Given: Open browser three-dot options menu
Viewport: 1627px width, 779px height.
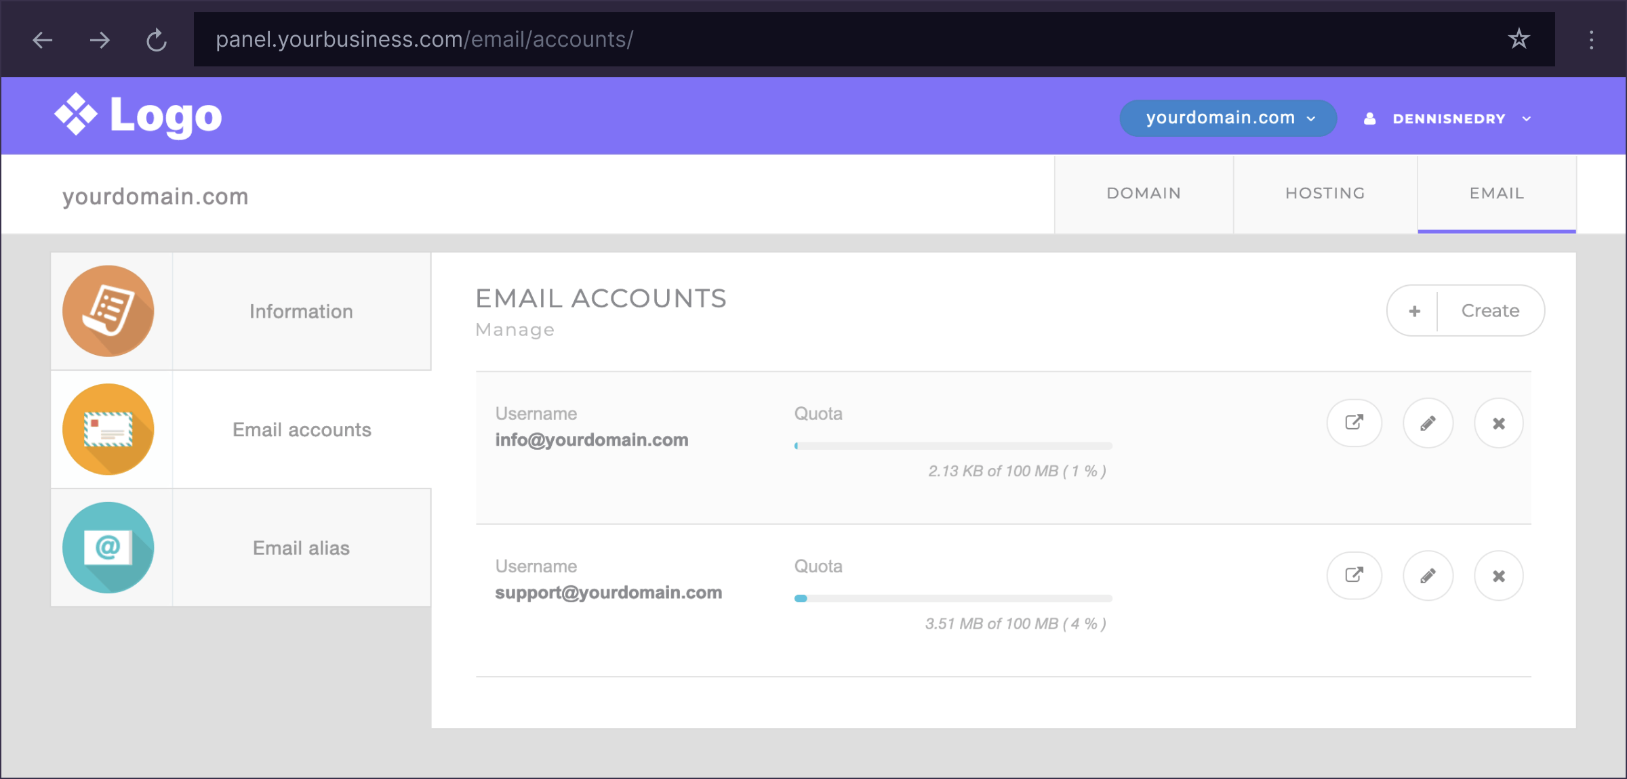Looking at the screenshot, I should (1591, 40).
